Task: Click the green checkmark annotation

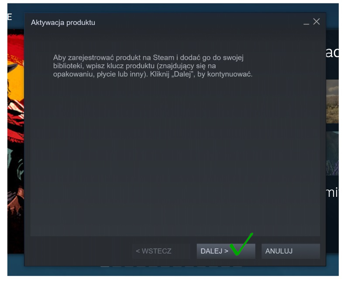Action: pyautogui.click(x=241, y=244)
